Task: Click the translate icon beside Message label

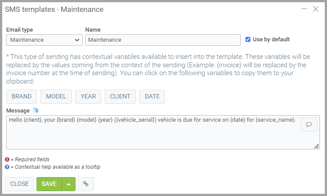Action: click(36, 110)
